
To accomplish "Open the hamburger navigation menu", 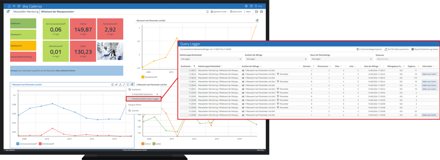I will (x=14, y=6).
